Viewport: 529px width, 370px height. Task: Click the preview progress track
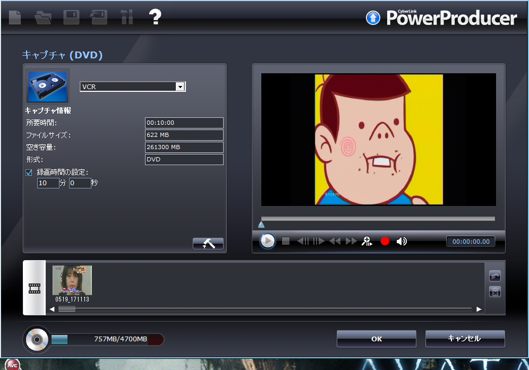[x=378, y=219]
